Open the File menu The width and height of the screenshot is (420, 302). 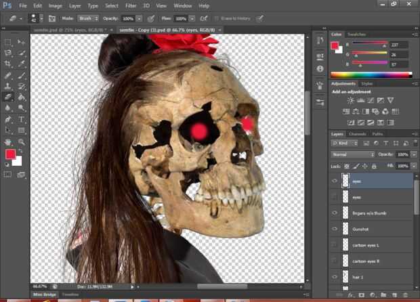click(x=23, y=5)
